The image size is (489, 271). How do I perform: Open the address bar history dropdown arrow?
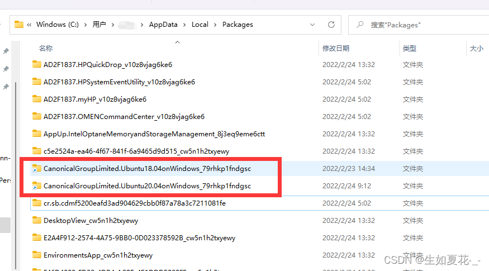tap(312, 25)
